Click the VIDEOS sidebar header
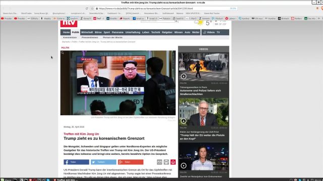323x181 pixels. click(203, 49)
